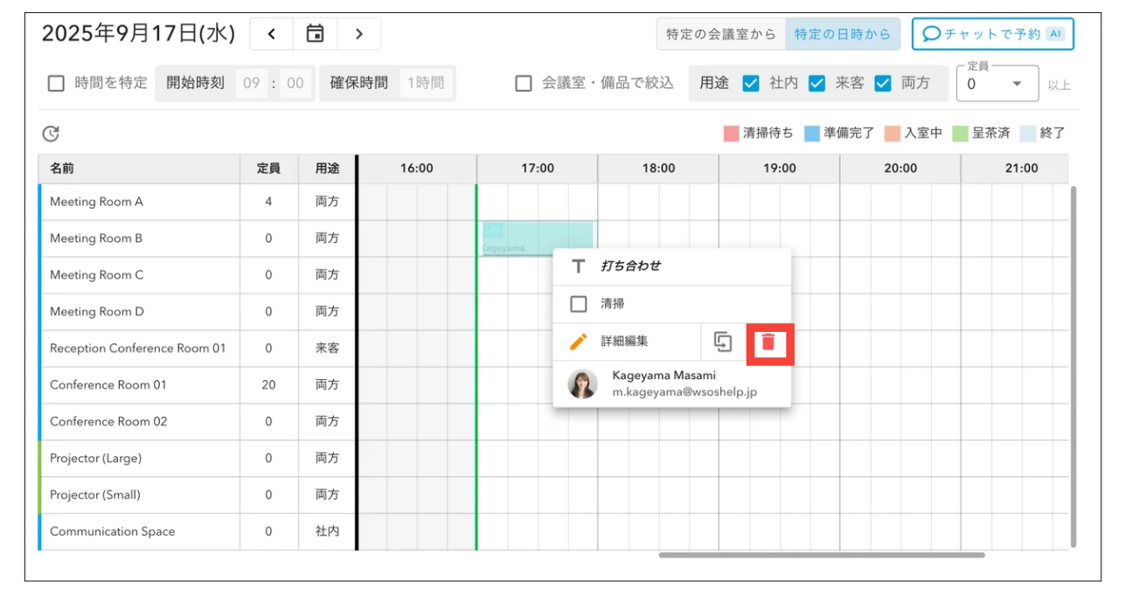
Task: Open the 確保時間 1時間 duration selector
Action: click(426, 83)
